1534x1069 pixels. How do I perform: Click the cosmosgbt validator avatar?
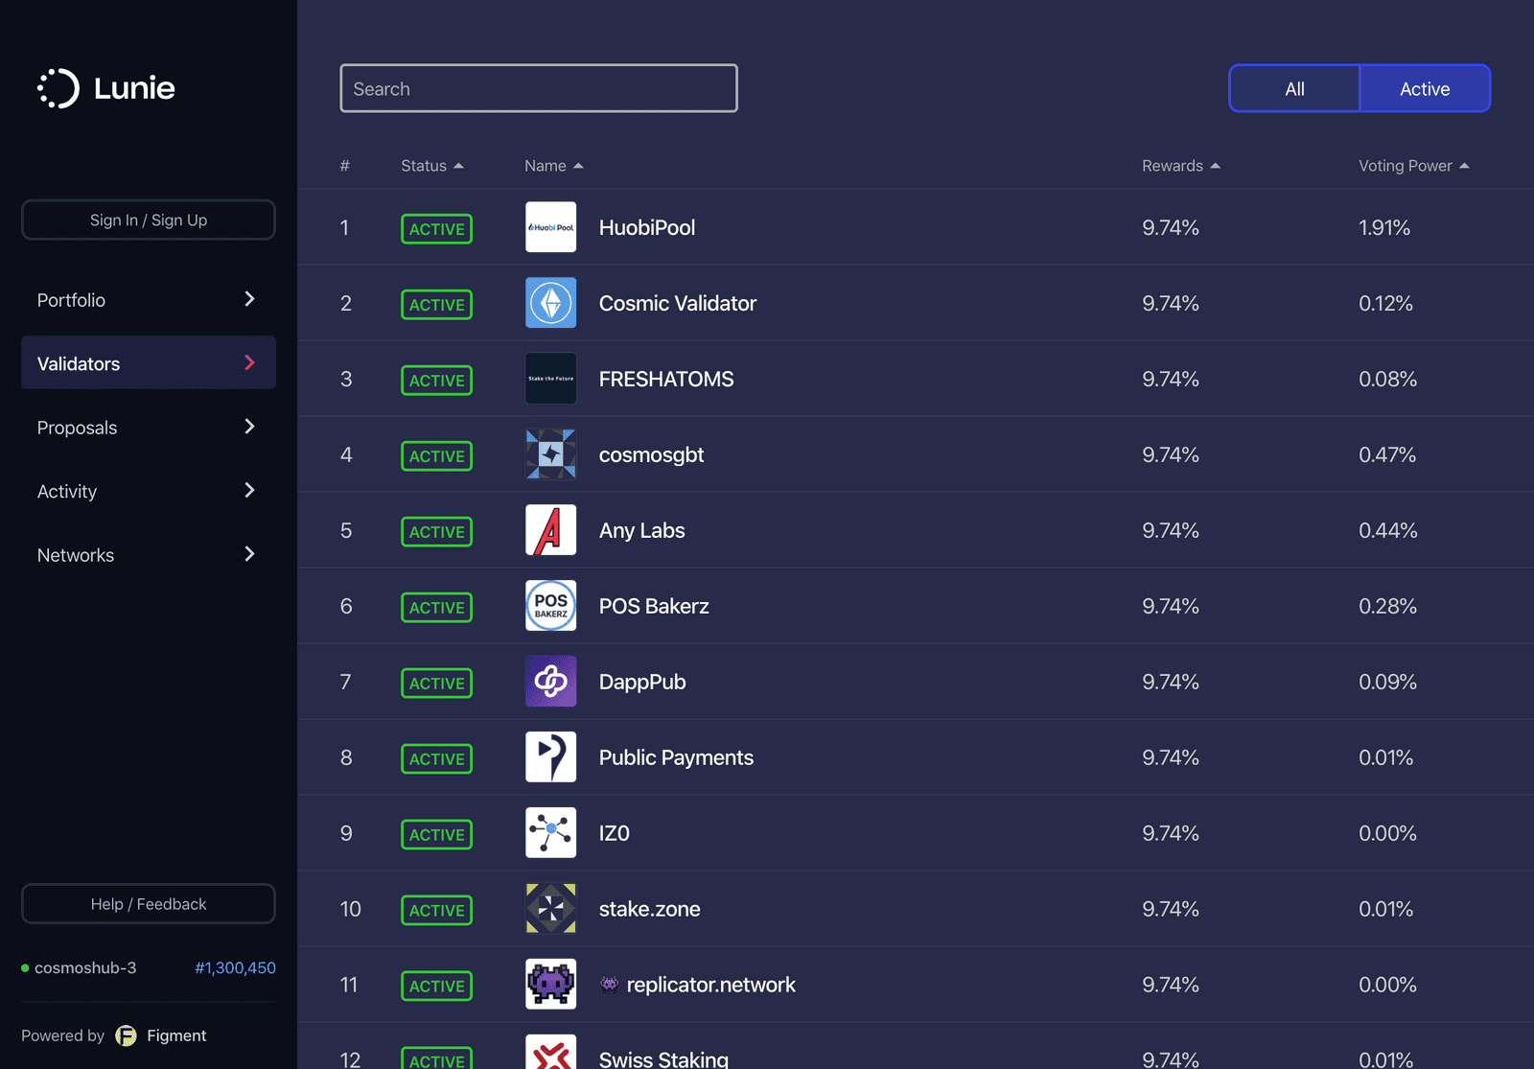tap(550, 454)
